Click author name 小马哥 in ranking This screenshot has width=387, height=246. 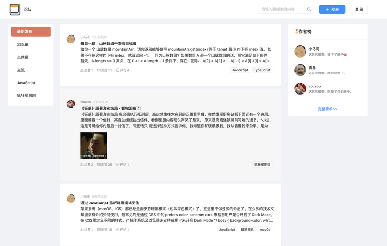click(313, 49)
